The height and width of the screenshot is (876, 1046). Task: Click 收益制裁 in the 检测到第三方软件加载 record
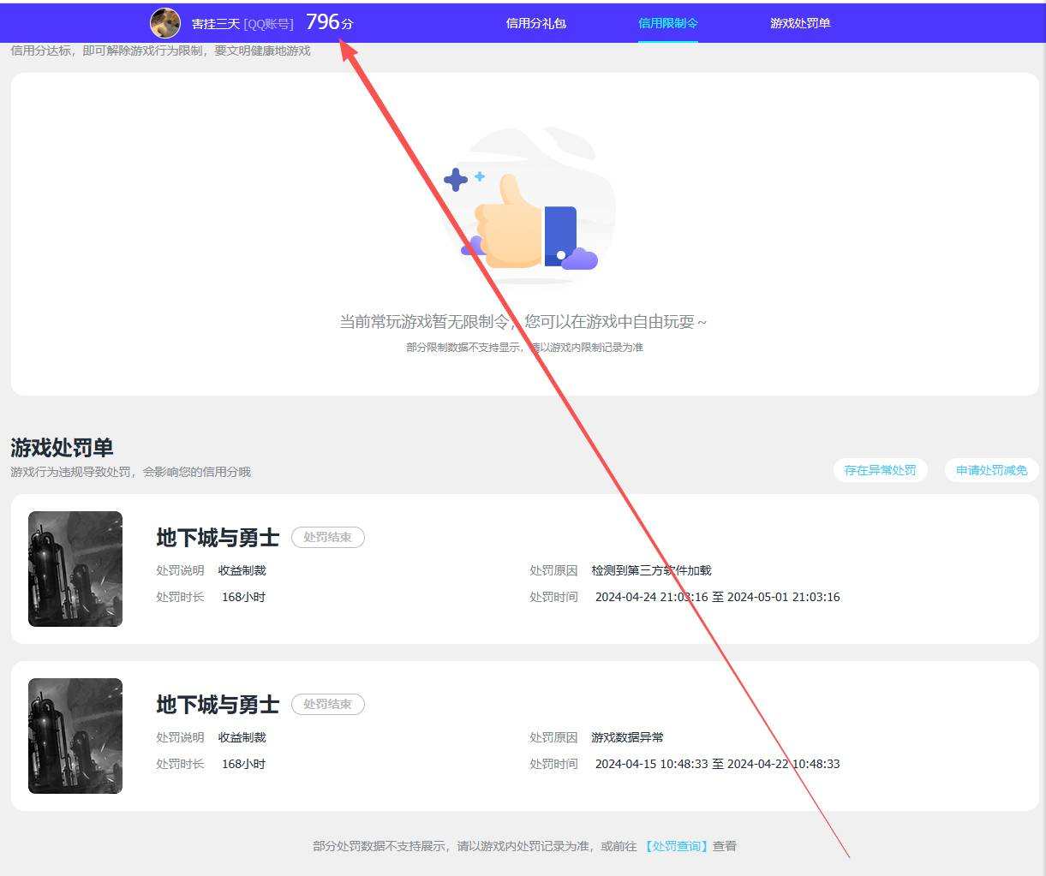(x=242, y=570)
